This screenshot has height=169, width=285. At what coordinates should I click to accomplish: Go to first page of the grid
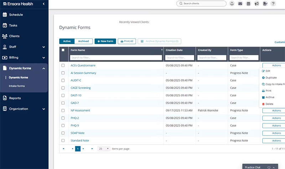[63, 149]
